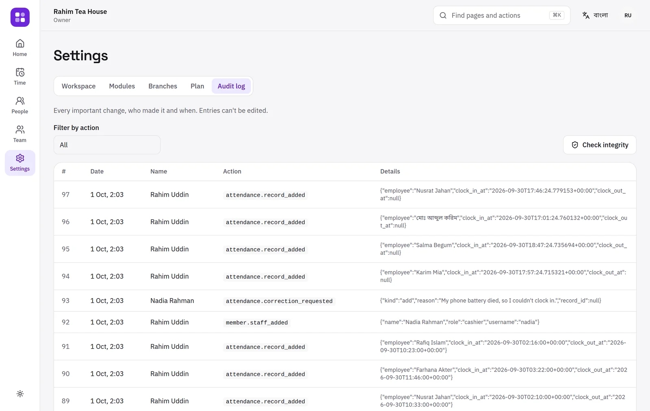Open the RU user avatar menu

click(628, 15)
